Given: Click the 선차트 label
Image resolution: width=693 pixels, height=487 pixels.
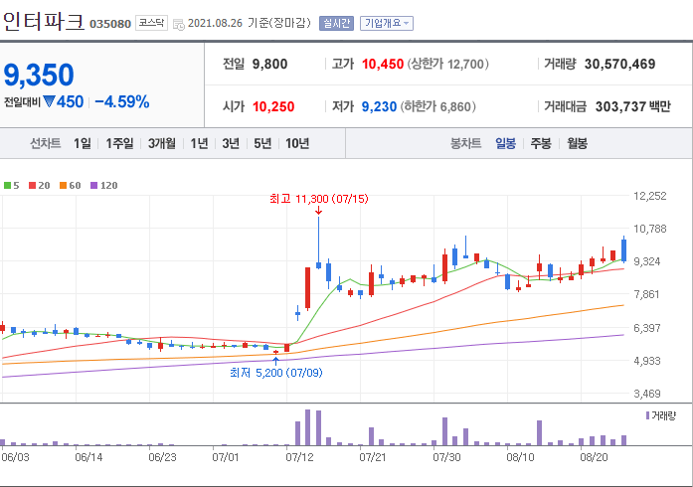Looking at the screenshot, I should coord(45,143).
